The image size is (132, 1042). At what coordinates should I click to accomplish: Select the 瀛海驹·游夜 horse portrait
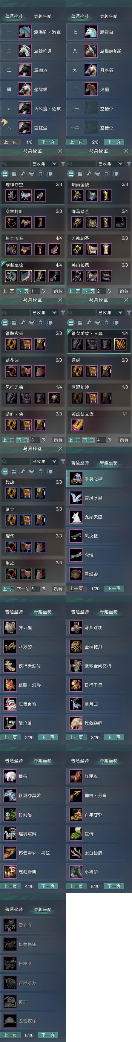(x=24, y=32)
